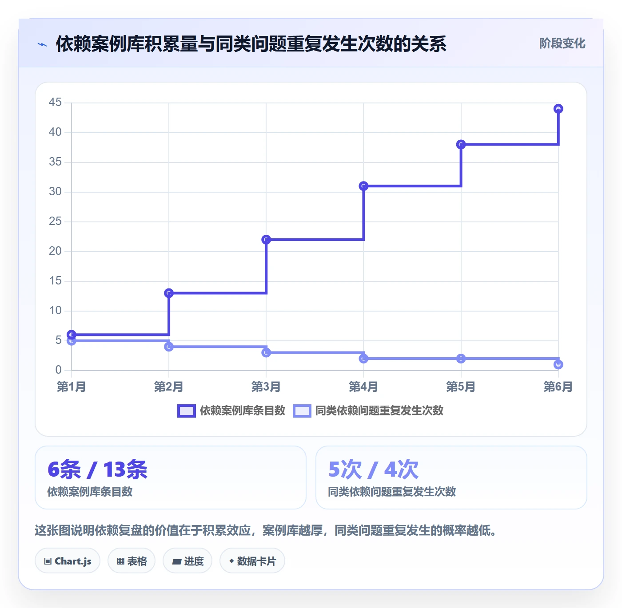Click the 同类依赖问题重复发生次数 caption in the stat card

pyautogui.click(x=392, y=492)
